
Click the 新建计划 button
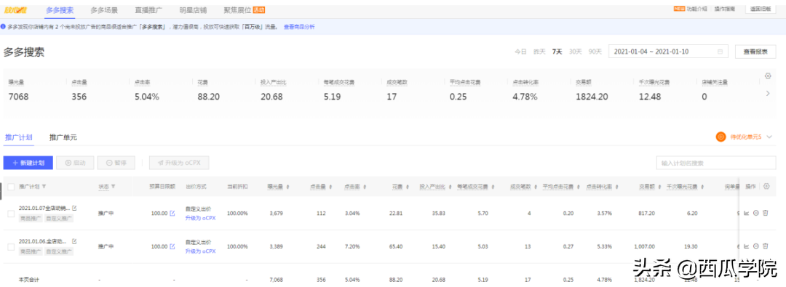tap(28, 163)
